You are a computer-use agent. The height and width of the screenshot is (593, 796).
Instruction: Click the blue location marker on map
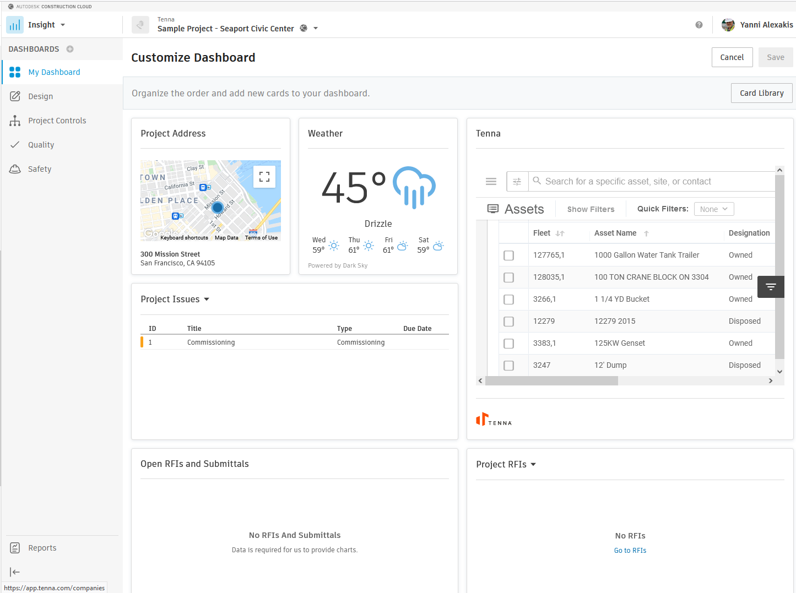pyautogui.click(x=218, y=208)
